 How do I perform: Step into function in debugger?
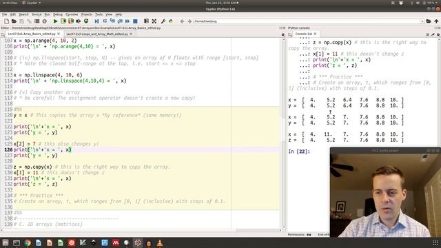112,21
